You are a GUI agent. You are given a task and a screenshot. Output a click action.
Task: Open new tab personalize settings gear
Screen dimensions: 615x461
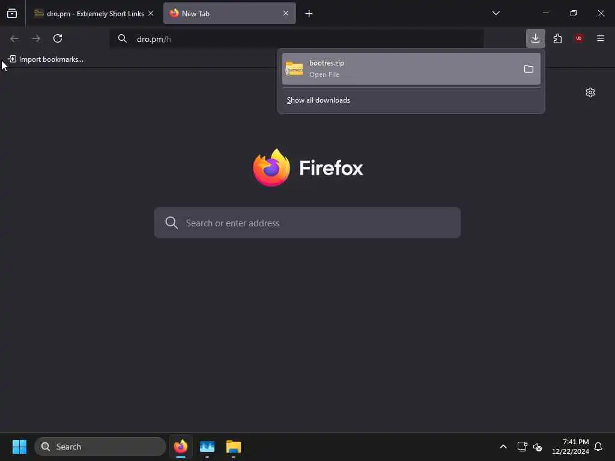coord(590,92)
